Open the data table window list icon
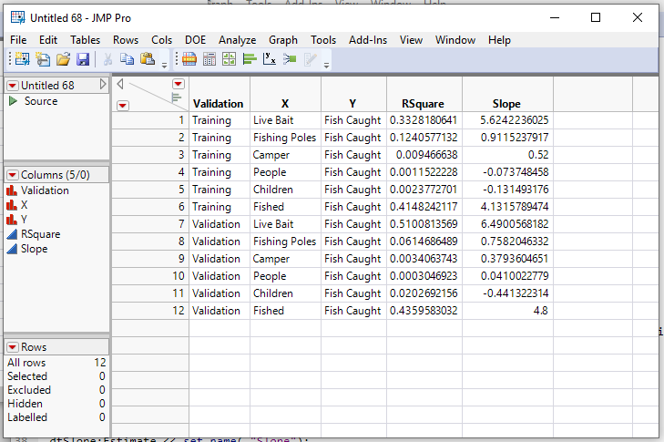Viewport: 664px width, 442px height. 189,59
